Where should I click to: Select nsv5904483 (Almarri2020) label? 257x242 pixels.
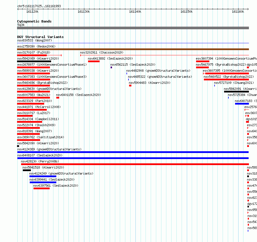[150, 83]
